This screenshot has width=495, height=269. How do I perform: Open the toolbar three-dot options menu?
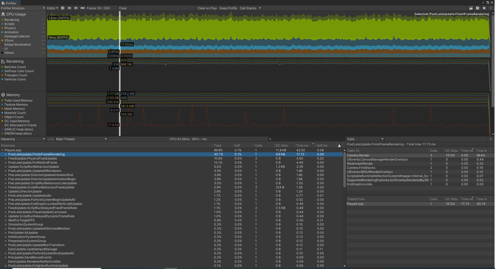click(491, 8)
